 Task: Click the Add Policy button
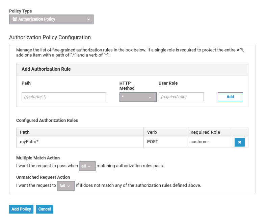(21, 209)
